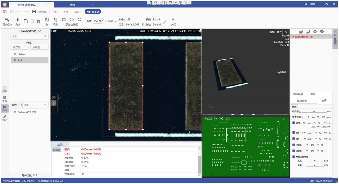Click the run play button

point(92,5)
